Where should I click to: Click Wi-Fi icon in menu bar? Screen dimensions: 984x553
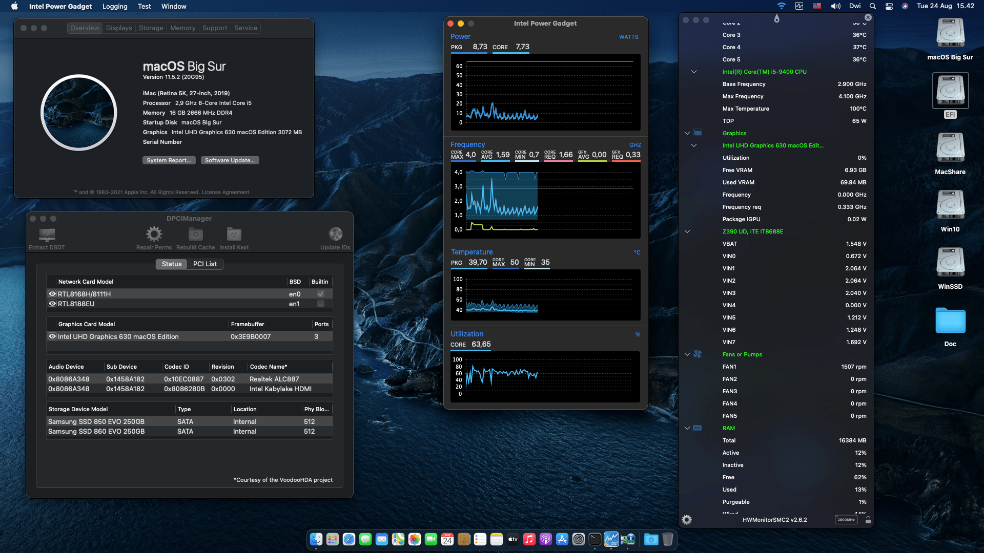point(781,6)
